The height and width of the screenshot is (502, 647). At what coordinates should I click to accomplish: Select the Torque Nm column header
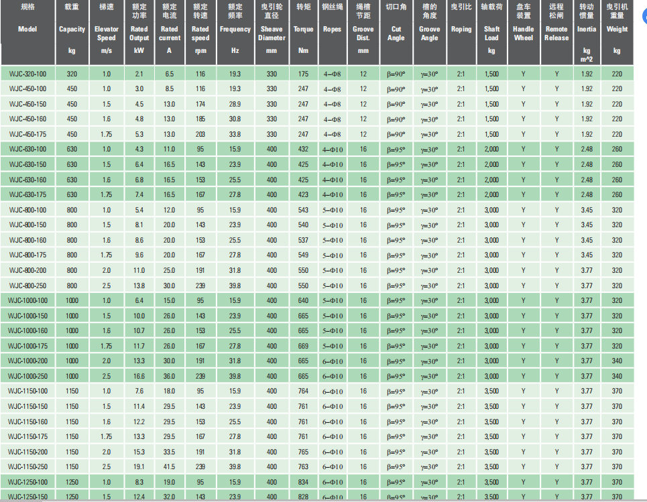click(x=303, y=32)
